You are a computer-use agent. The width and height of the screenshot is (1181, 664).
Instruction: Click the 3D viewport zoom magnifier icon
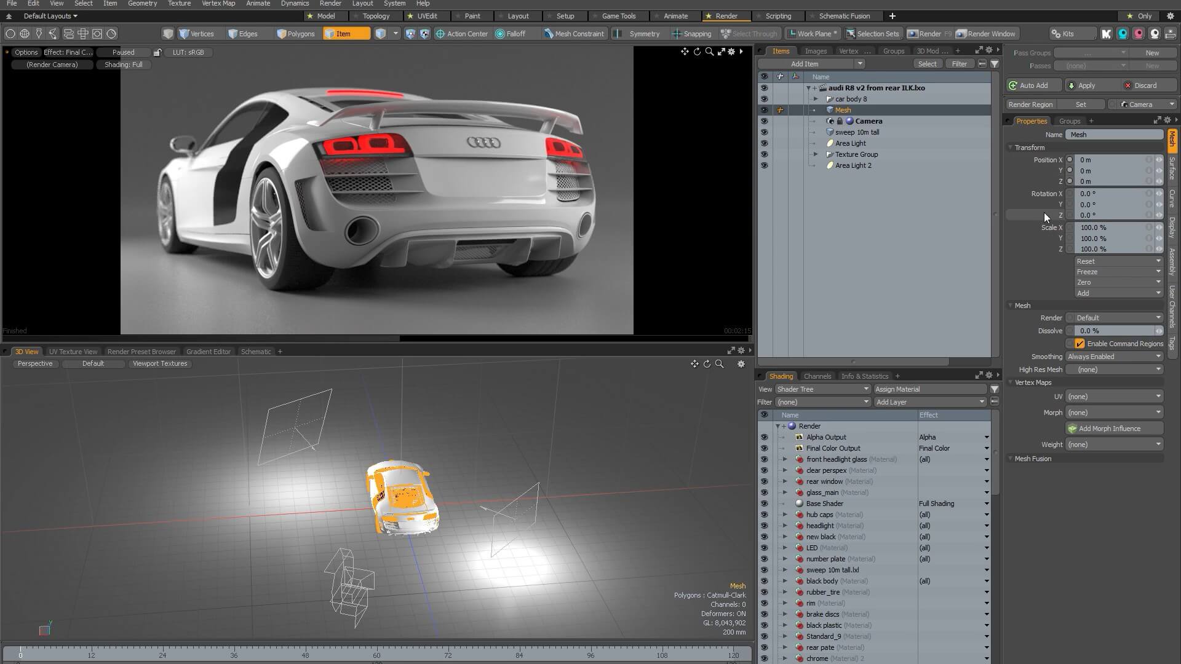coord(719,364)
